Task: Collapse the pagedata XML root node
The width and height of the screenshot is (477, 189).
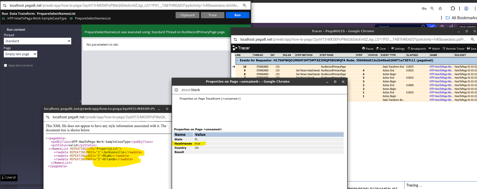Action: 47,139
